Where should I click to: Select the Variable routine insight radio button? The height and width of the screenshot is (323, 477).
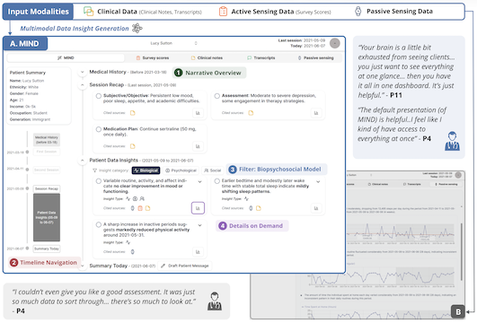[x=99, y=181]
